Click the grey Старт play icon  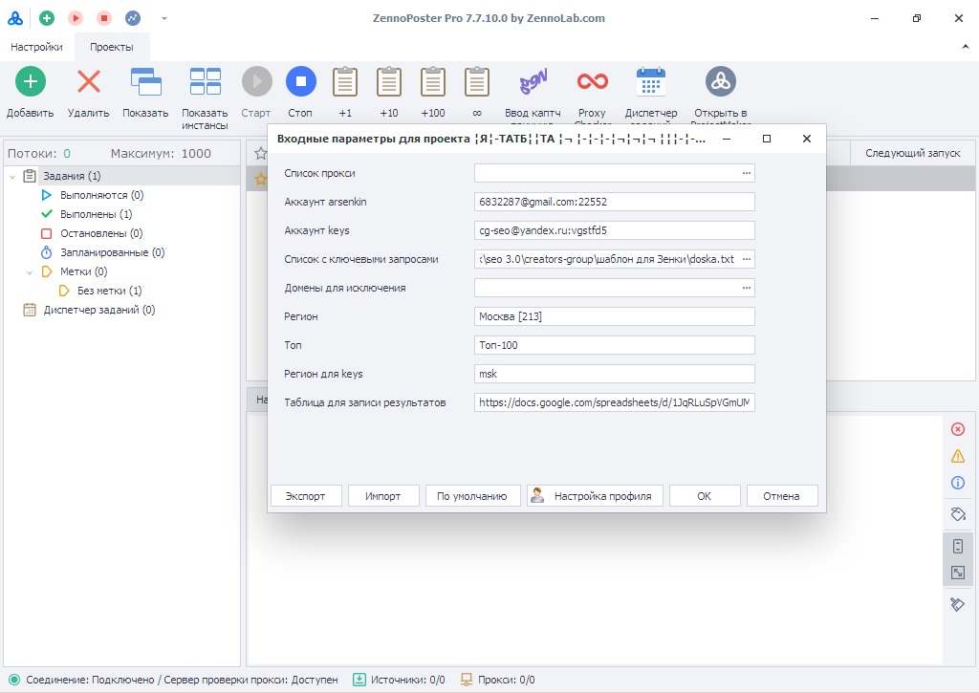click(256, 81)
